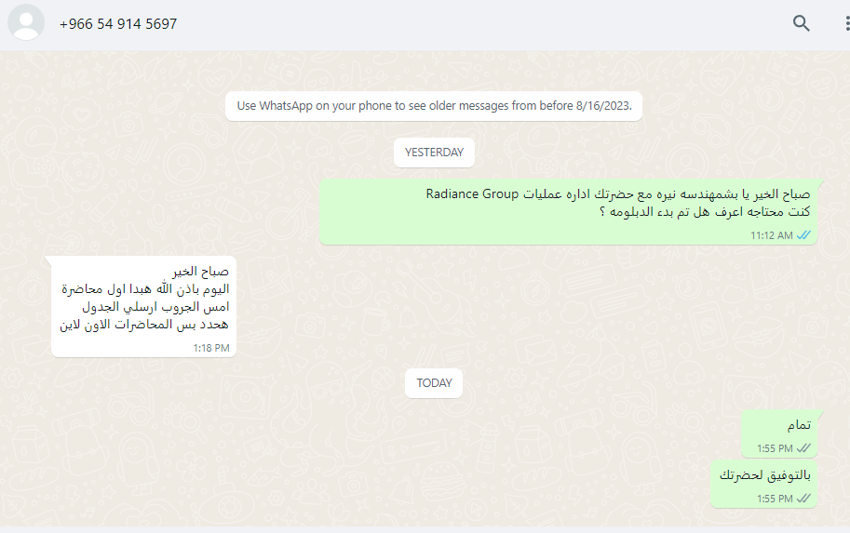Click the 1:18 PM timestamp
Image resolution: width=850 pixels, height=533 pixels.
[x=211, y=348]
